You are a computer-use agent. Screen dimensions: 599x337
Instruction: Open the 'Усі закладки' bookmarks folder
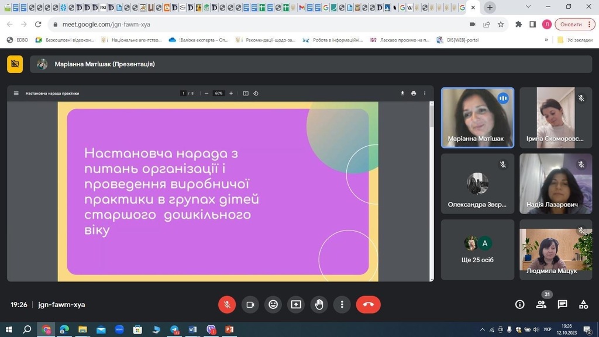pyautogui.click(x=575, y=40)
